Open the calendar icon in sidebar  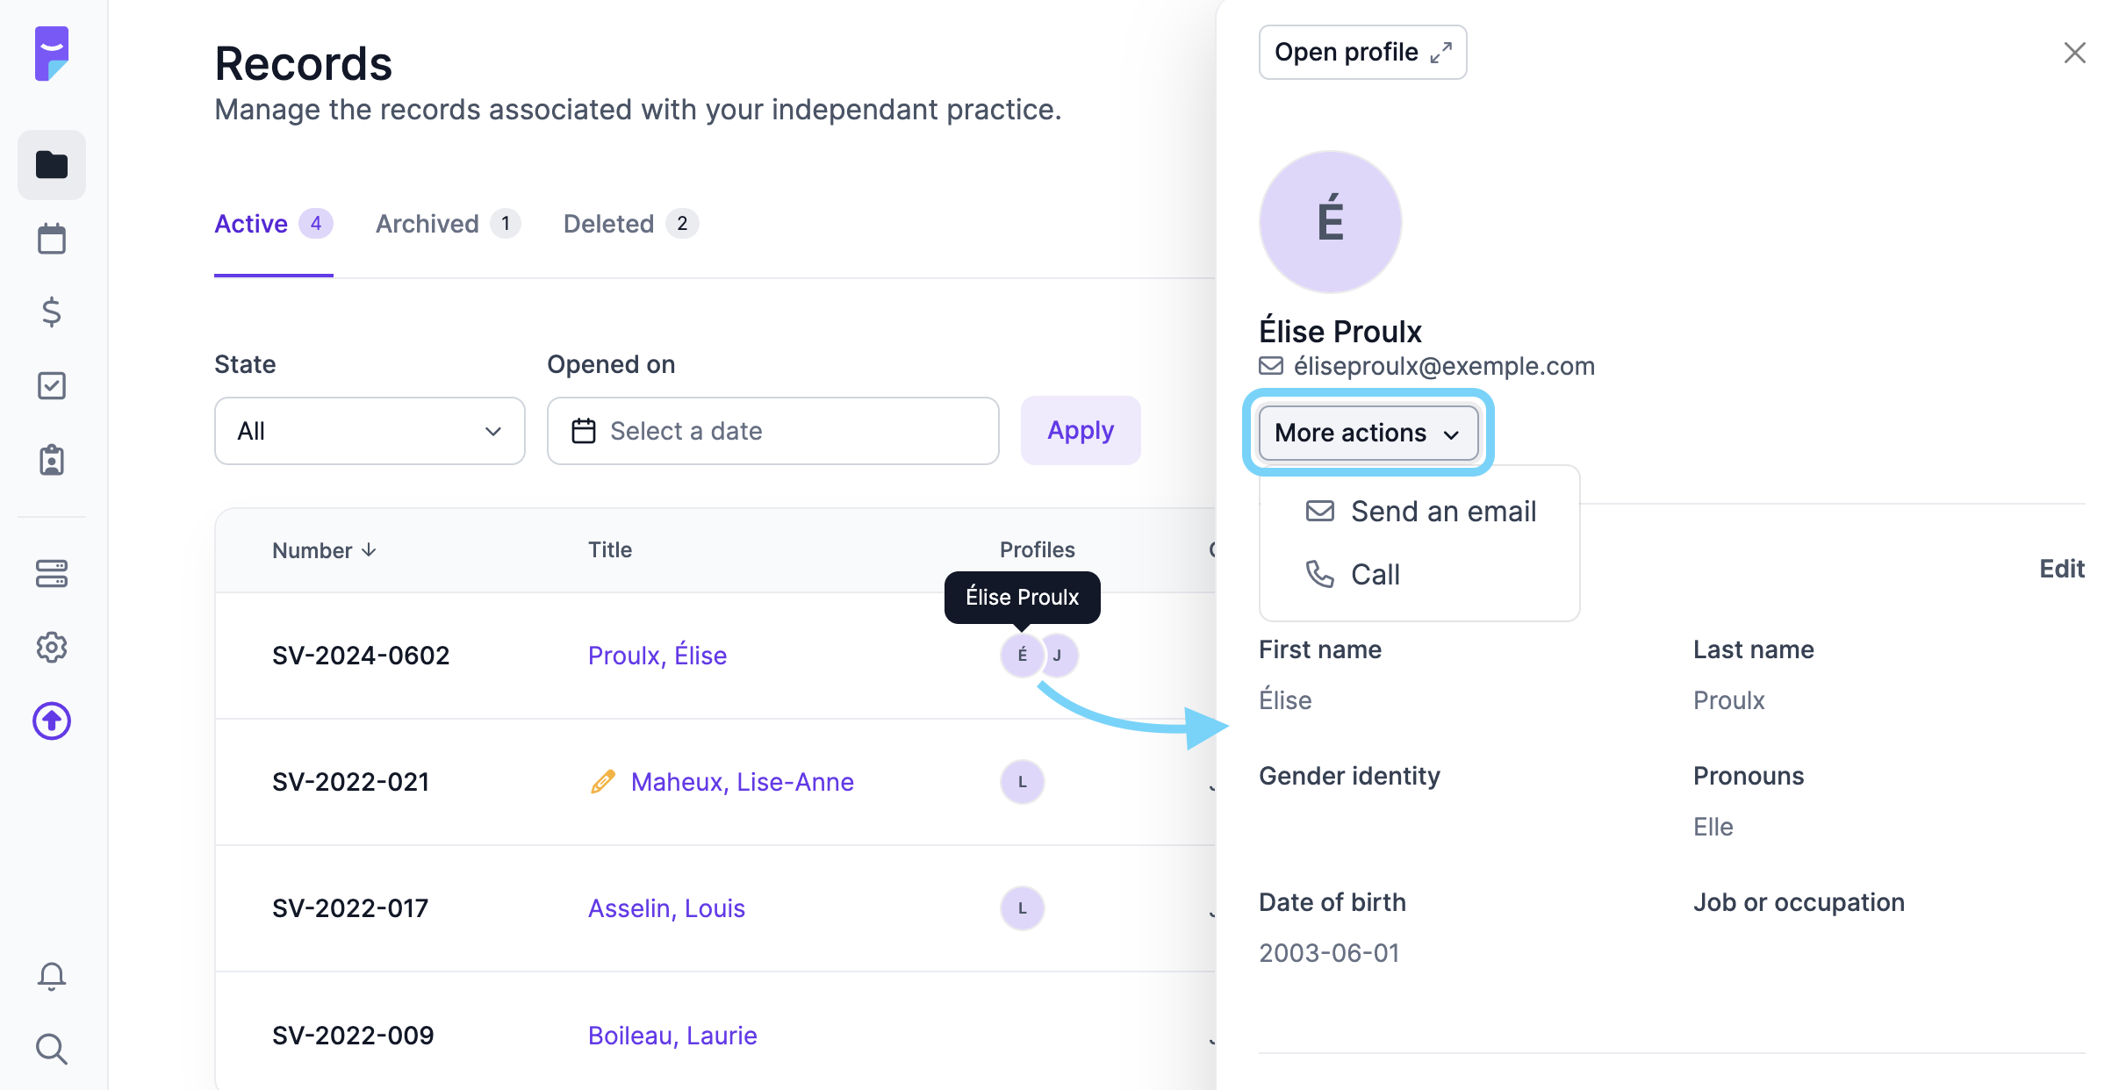[x=52, y=239]
